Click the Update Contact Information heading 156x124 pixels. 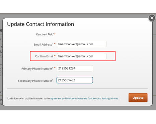41,24
